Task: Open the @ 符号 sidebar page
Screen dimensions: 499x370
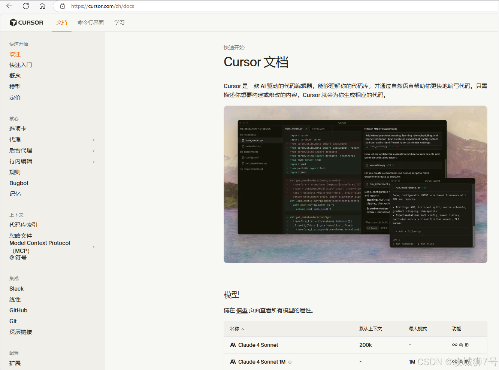Action: [18, 258]
